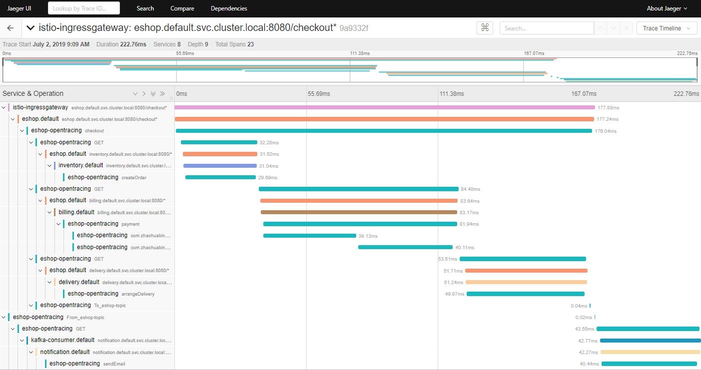
Task: Clear trace search with X button
Action: (627, 28)
